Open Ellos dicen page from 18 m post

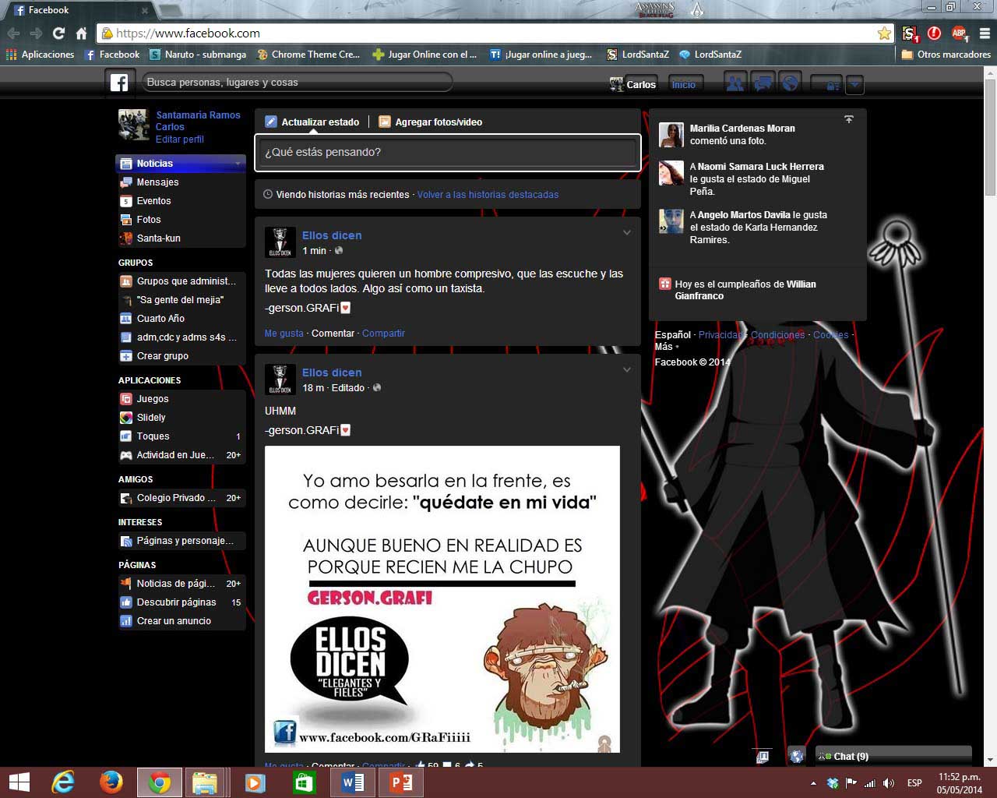[332, 373]
